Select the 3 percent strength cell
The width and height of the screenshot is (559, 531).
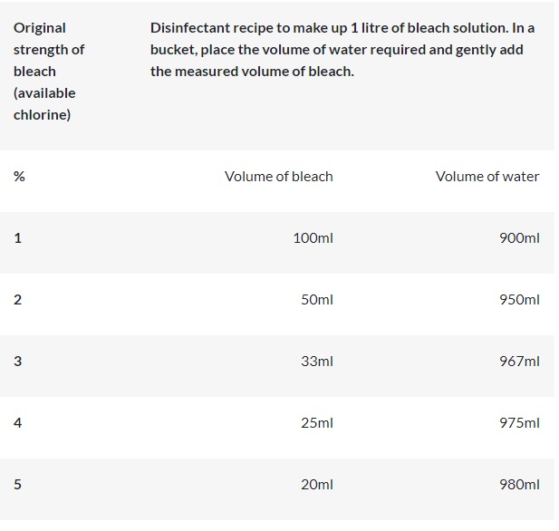(17, 362)
